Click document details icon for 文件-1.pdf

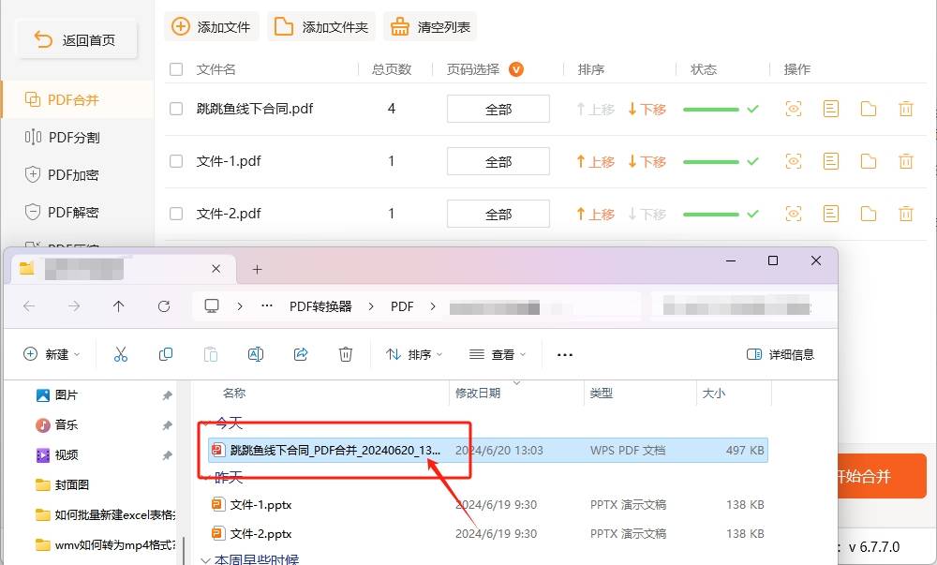(831, 162)
